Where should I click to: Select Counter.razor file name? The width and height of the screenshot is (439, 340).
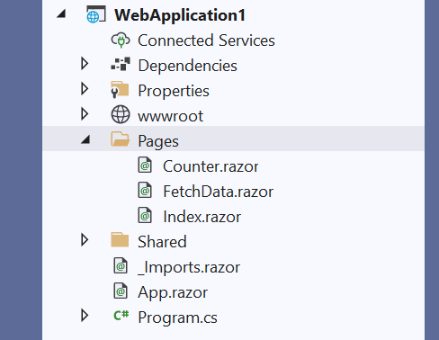pyautogui.click(x=211, y=166)
